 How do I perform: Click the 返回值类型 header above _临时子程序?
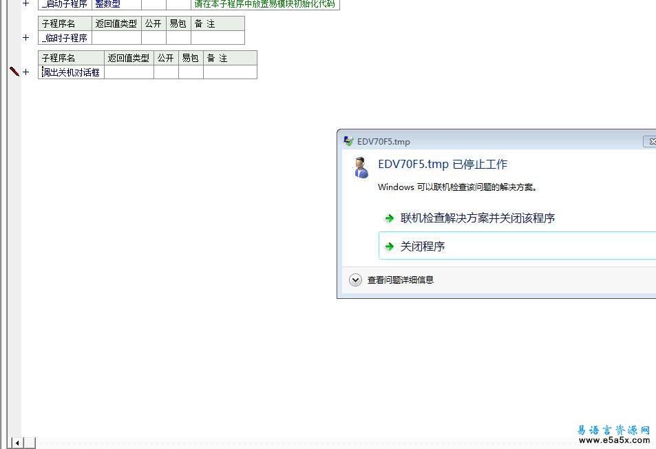click(x=116, y=23)
